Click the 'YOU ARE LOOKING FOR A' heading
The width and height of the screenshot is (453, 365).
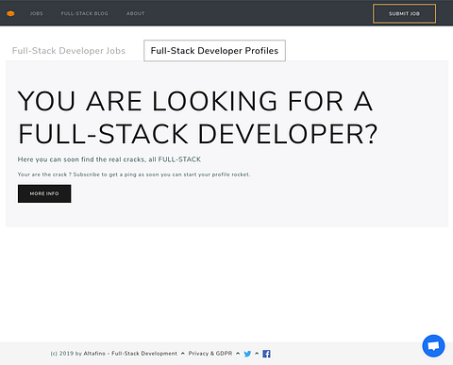click(x=195, y=101)
